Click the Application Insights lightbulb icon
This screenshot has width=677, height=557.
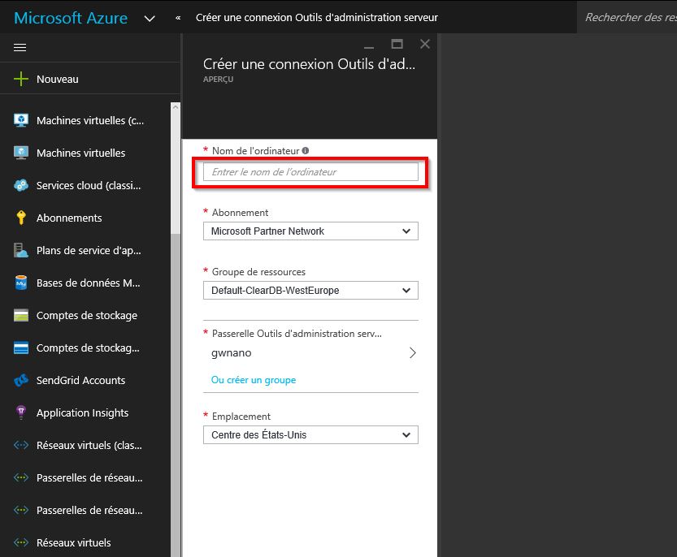click(x=21, y=412)
